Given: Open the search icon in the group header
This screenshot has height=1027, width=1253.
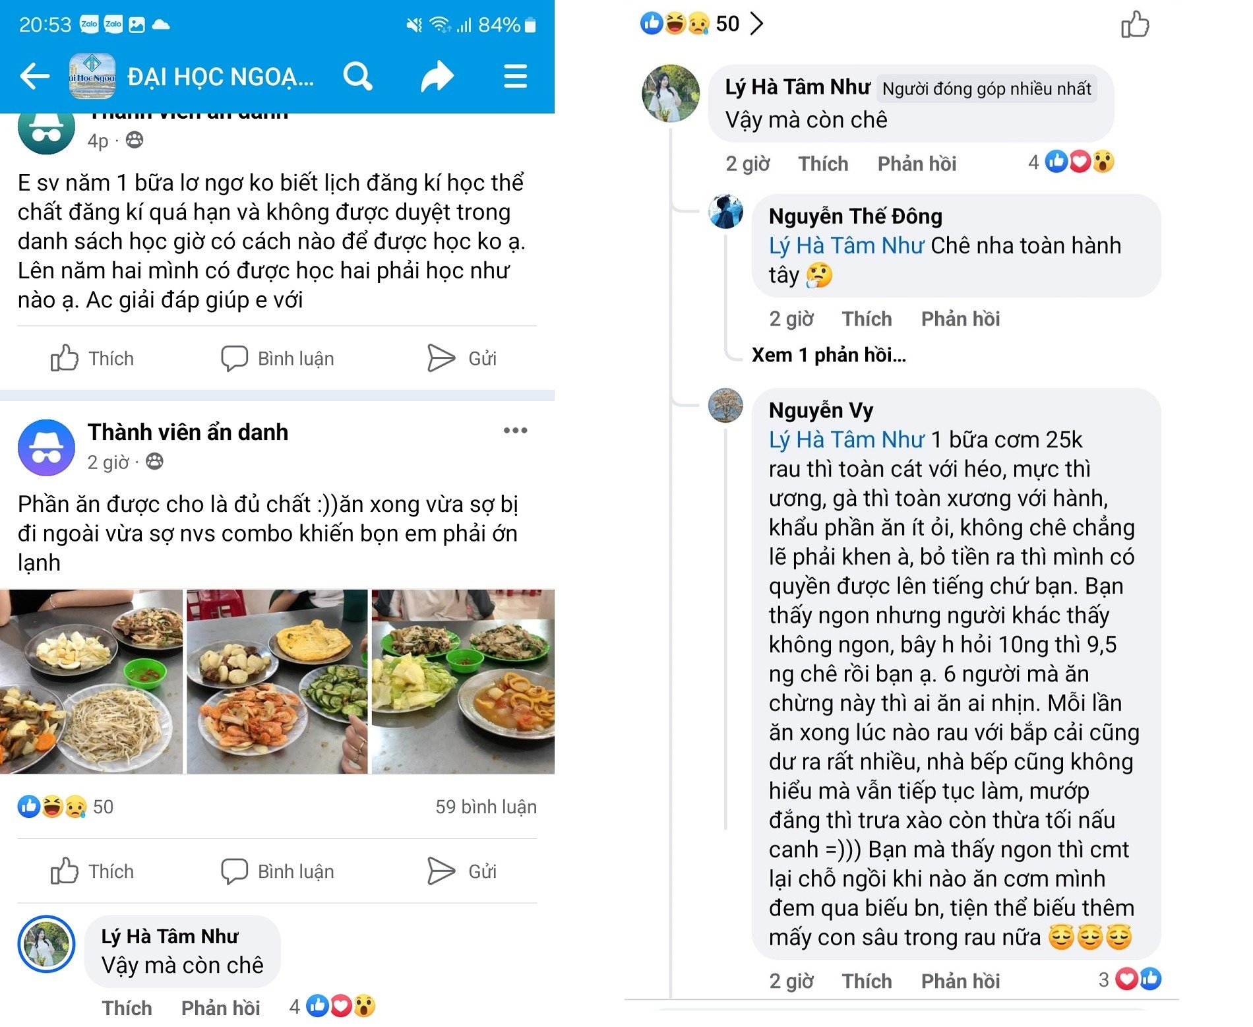Looking at the screenshot, I should 357,76.
